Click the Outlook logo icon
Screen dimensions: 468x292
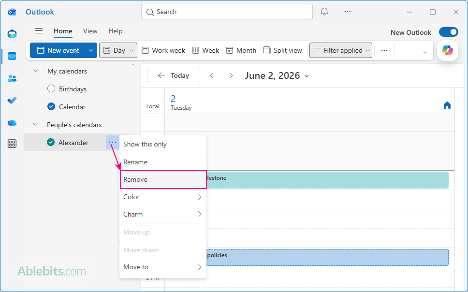coord(12,12)
